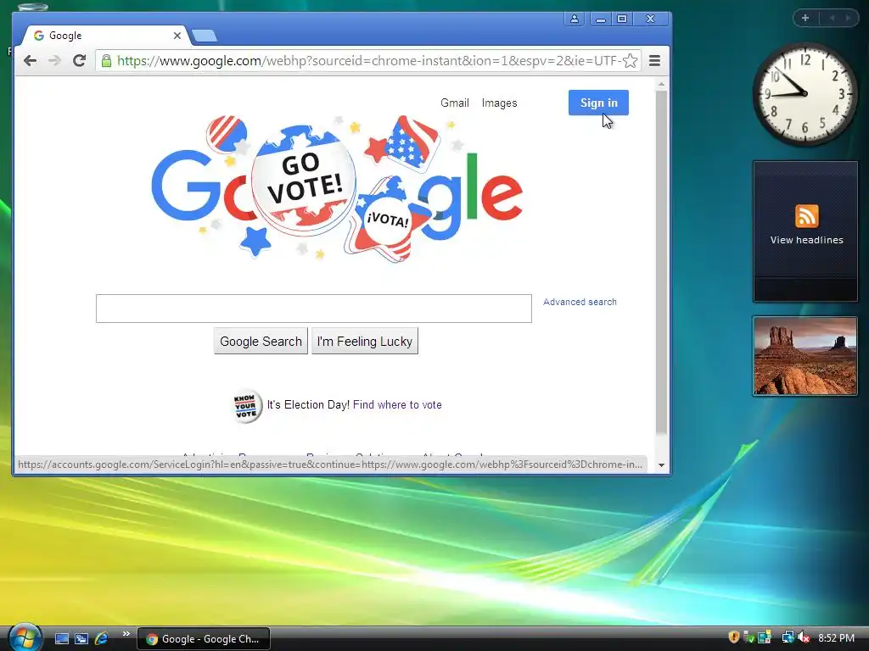Click the sidebar previous gadgets arrow
The image size is (869, 651).
pos(832,18)
